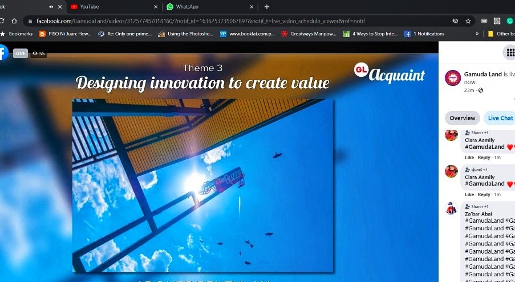Bookmark this page with the star icon
The image size is (515, 282).
point(468,21)
